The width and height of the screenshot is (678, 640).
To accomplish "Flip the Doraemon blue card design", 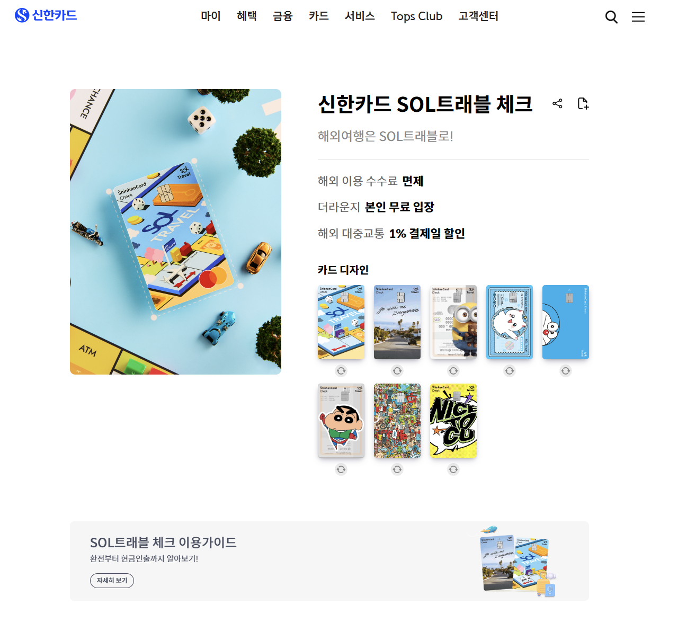I will [x=566, y=371].
